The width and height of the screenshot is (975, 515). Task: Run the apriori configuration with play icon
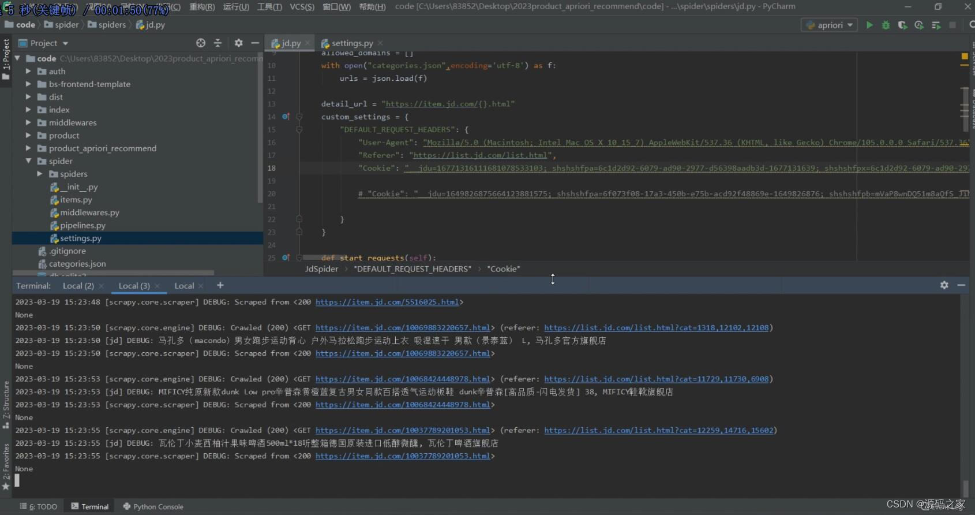point(869,25)
